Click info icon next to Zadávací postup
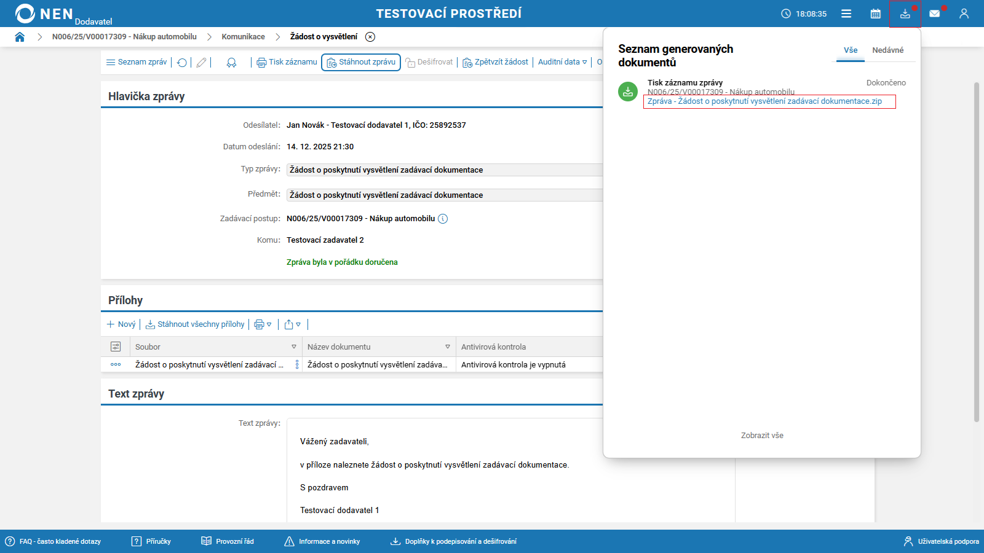This screenshot has width=984, height=553. pyautogui.click(x=443, y=219)
